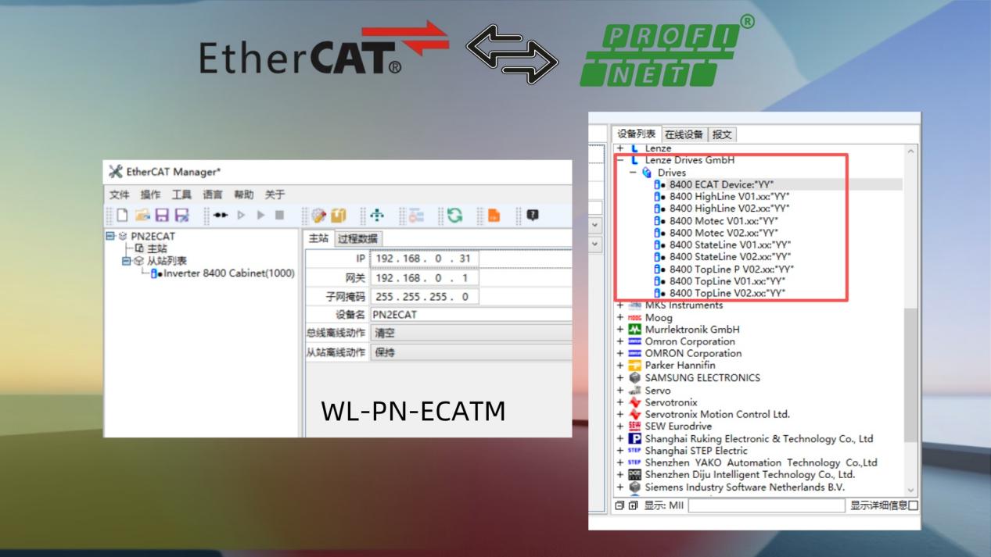The height and width of the screenshot is (557, 991).
Task: Click the Save As toolbar icon
Action: (181, 215)
